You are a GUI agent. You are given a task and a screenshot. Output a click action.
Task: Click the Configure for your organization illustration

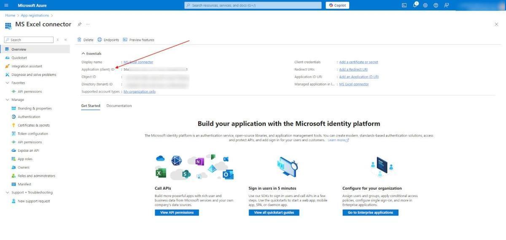coord(382,167)
